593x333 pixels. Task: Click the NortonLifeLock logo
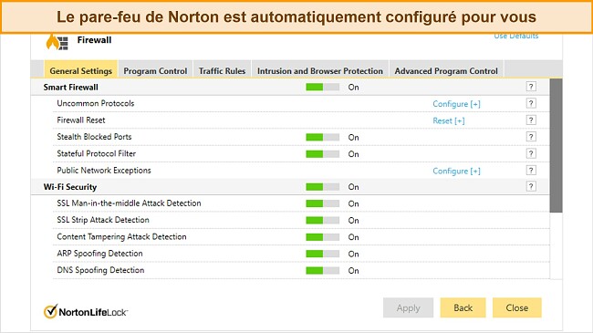pyautogui.click(x=86, y=311)
